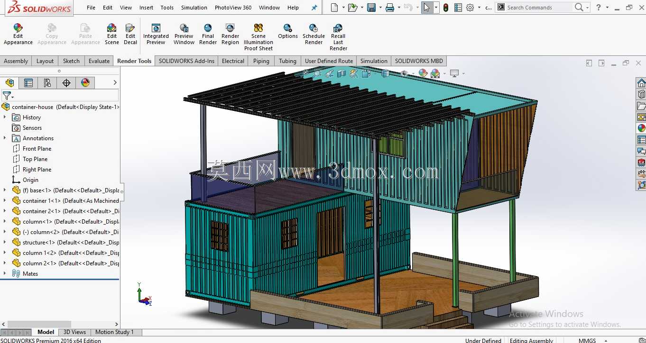This screenshot has width=646, height=343.
Task: Open Custom Properties task pane tab
Action: click(641, 140)
